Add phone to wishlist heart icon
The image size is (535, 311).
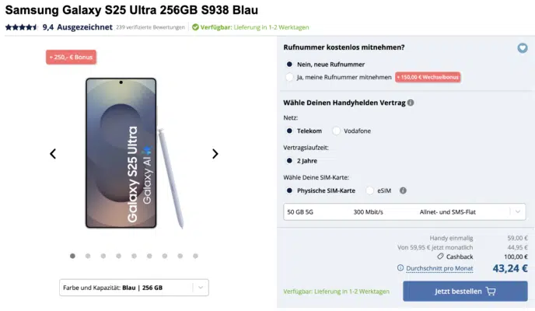(522, 48)
